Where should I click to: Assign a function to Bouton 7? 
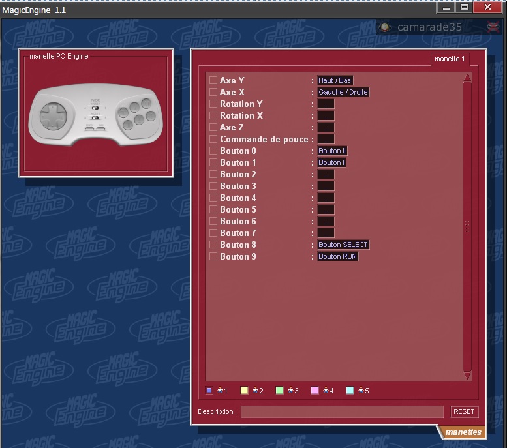pos(326,233)
